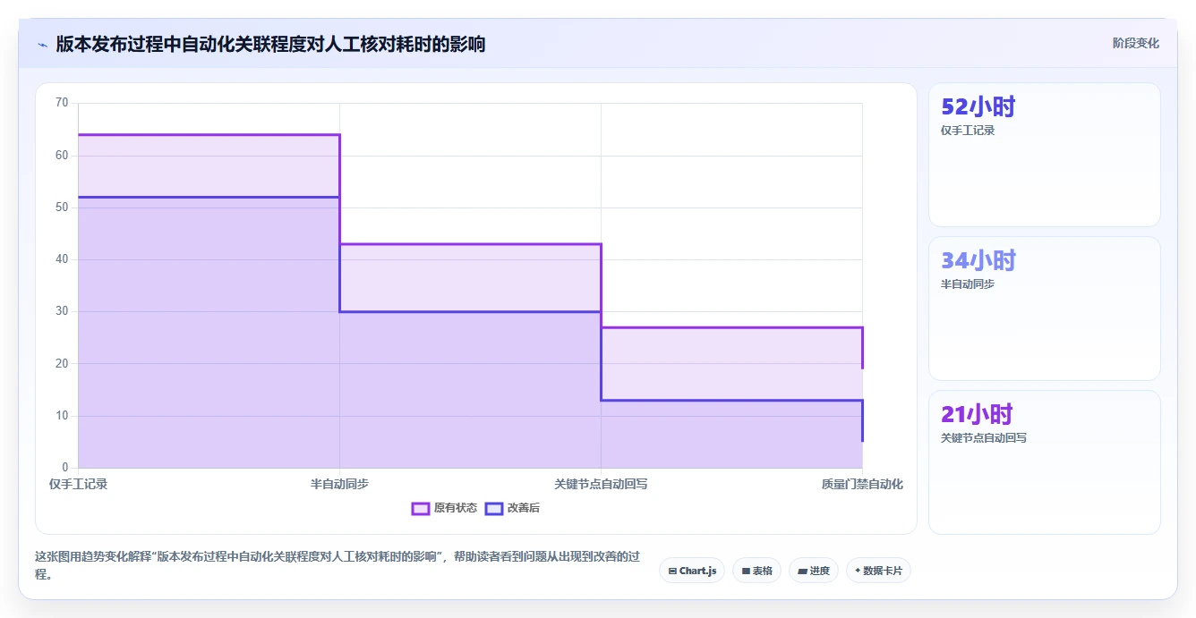
Task: Click the 52小时 headline value
Action: click(x=978, y=107)
